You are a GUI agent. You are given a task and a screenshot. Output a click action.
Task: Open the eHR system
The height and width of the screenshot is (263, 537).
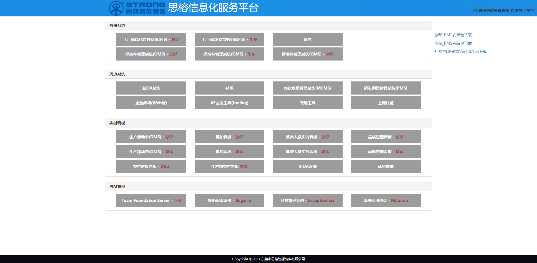coord(229,88)
